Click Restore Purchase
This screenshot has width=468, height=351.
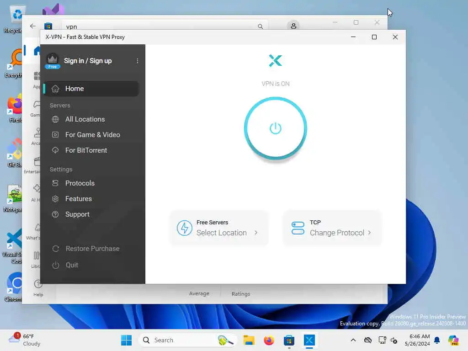(92, 249)
